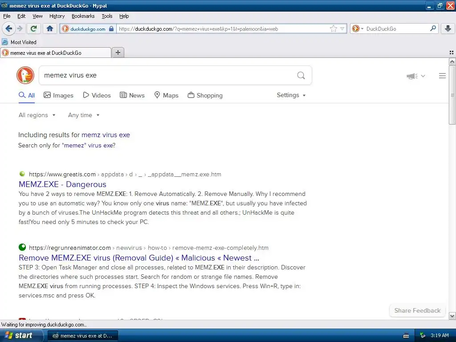Open the Bookmarks menu
The width and height of the screenshot is (456, 342).
tap(83, 16)
